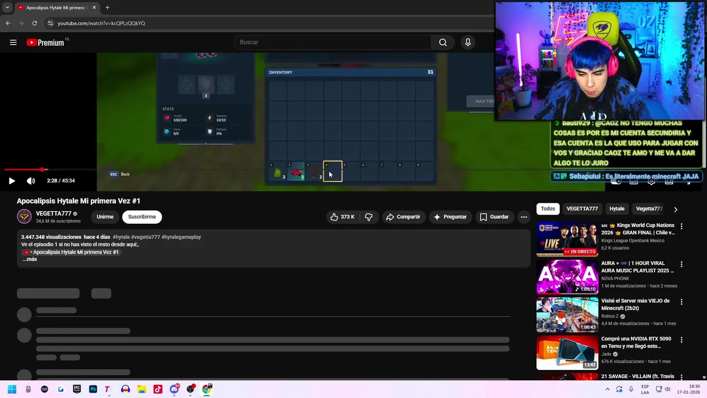Open the tab search dropdown arrow

click(x=7, y=8)
